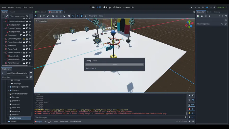Screen dimensions: 229x129
Task: Open the Scene menu
Action: 4,7
